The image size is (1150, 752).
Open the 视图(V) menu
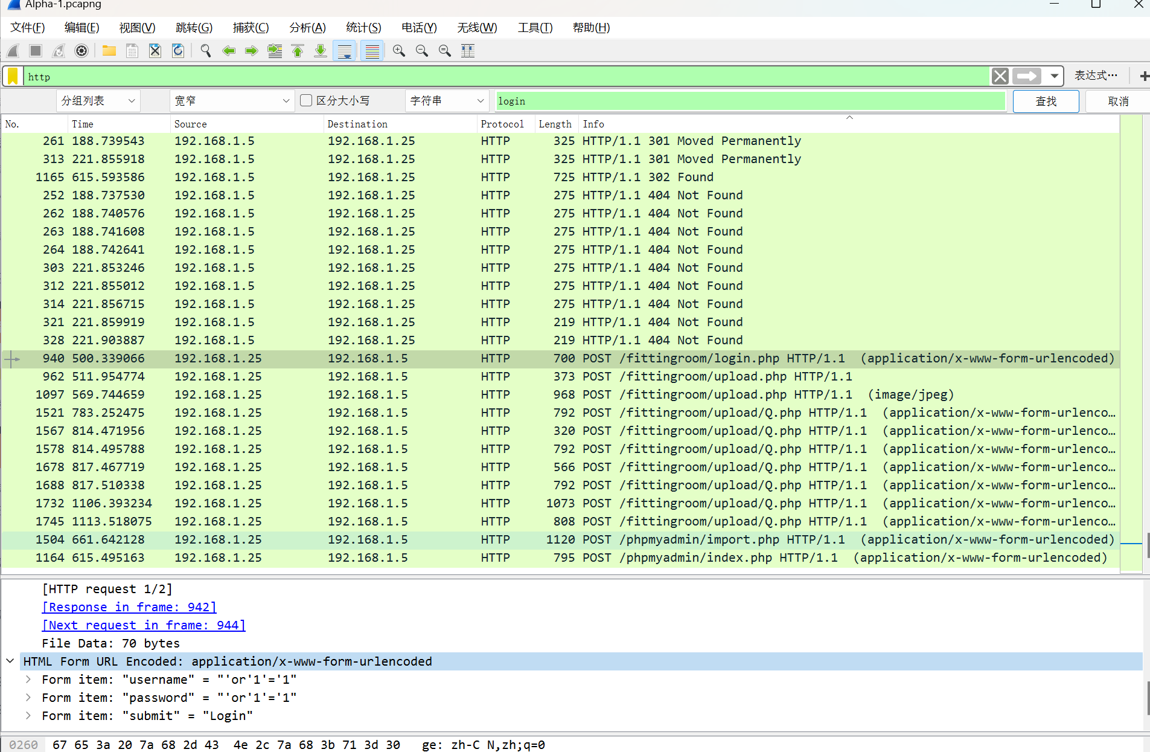point(138,28)
